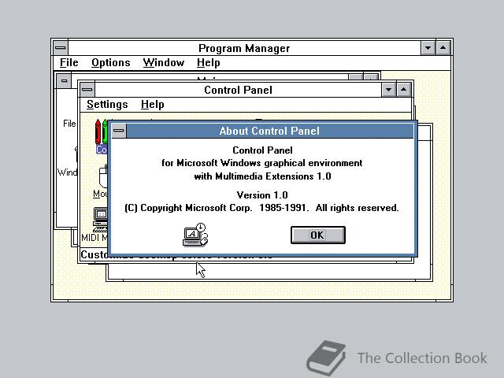This screenshot has width=504, height=378.
Task: Open Help menu in Control Panel window
Action: [x=152, y=104]
